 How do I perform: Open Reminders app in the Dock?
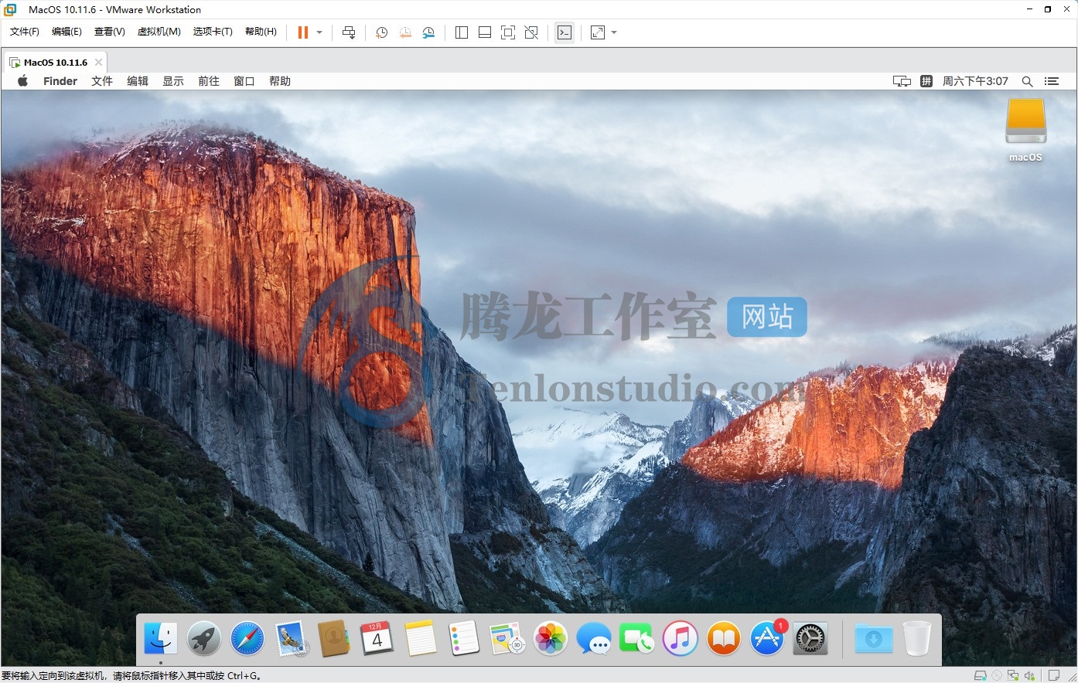[464, 639]
